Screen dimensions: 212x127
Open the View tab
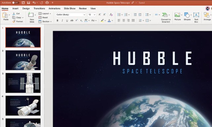[93, 8]
